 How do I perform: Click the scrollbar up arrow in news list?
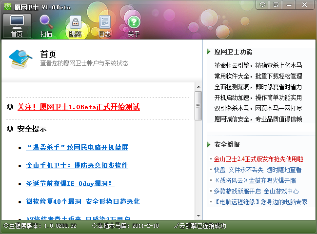click(x=198, y=86)
